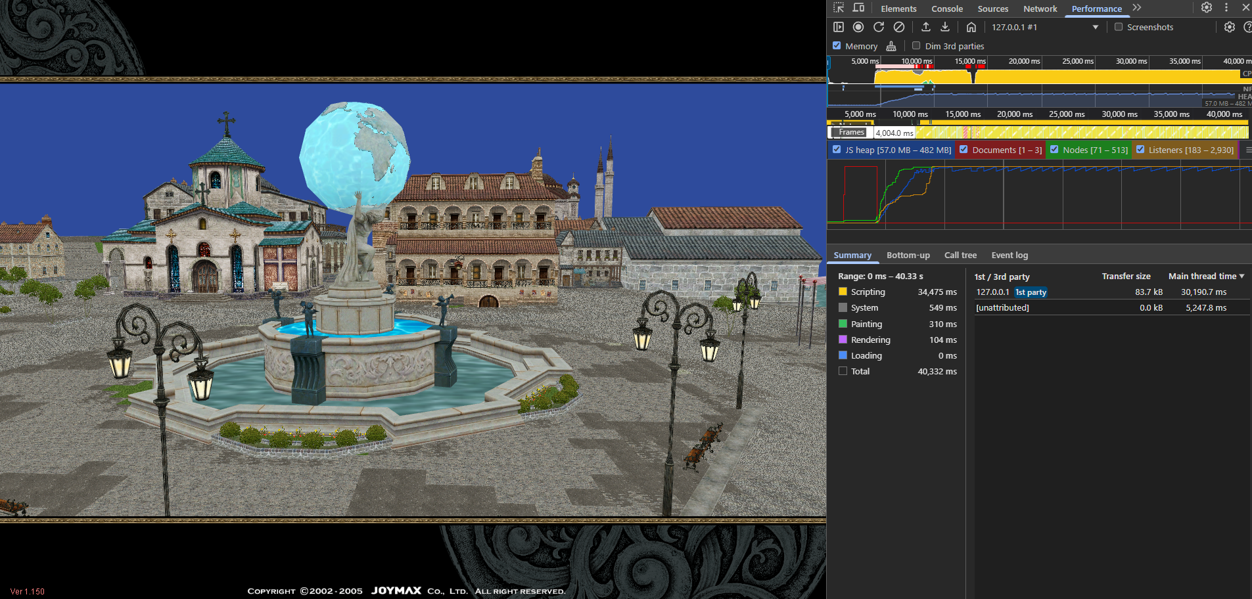
Task: Activate the inspect element picker icon
Action: (x=839, y=8)
